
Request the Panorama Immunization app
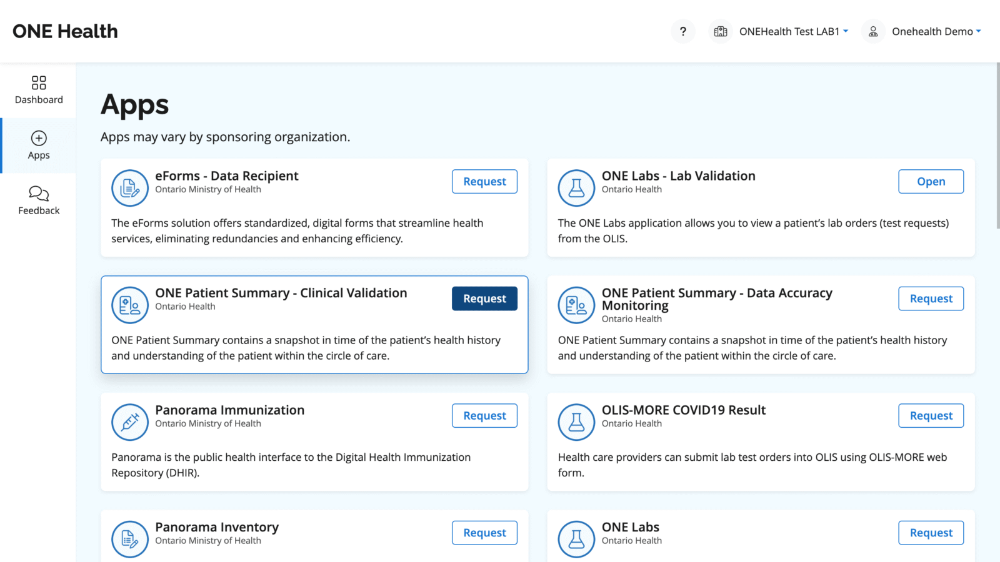click(x=484, y=416)
